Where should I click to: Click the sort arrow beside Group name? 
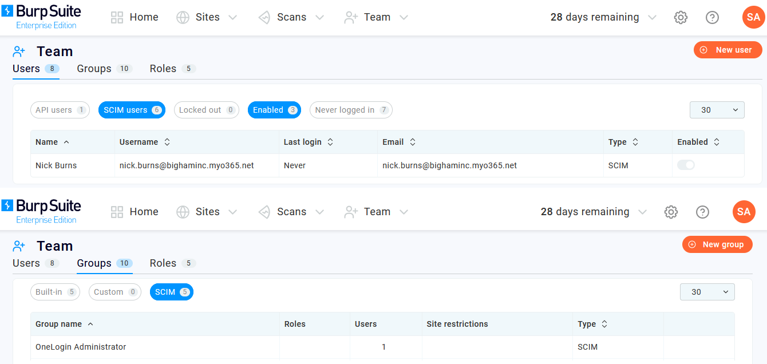point(90,324)
